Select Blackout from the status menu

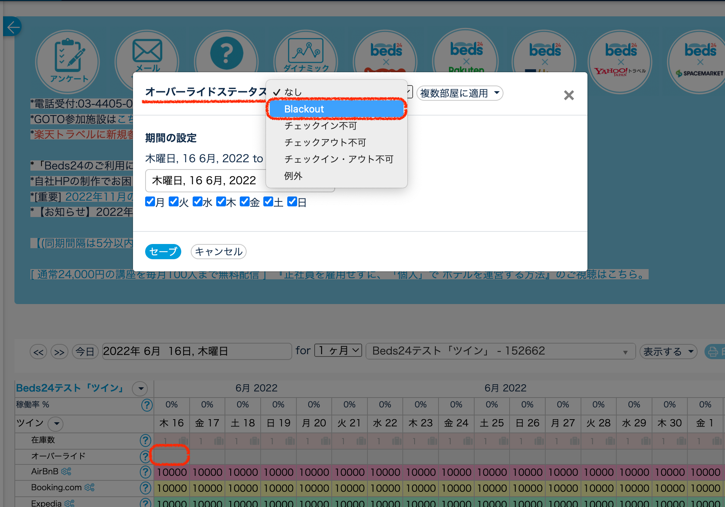pos(336,109)
